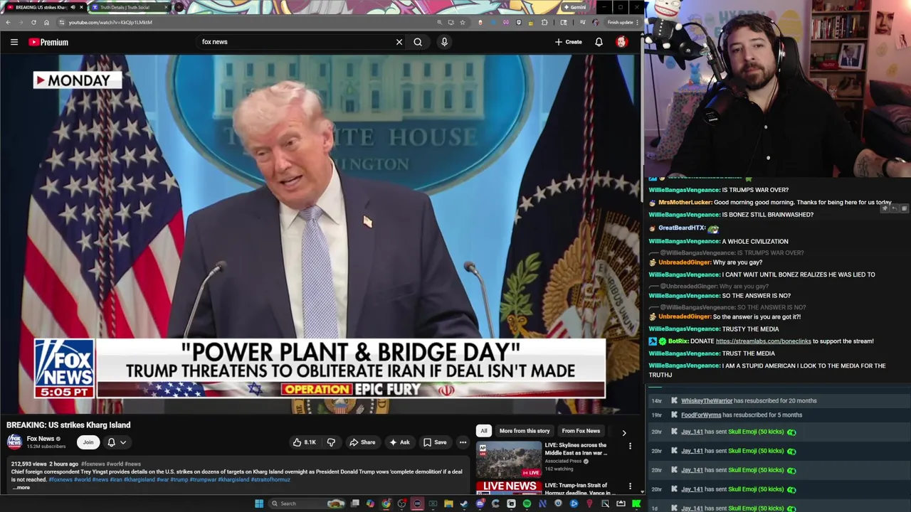Submit search with the magnifier button
The image size is (911, 512).
418,42
